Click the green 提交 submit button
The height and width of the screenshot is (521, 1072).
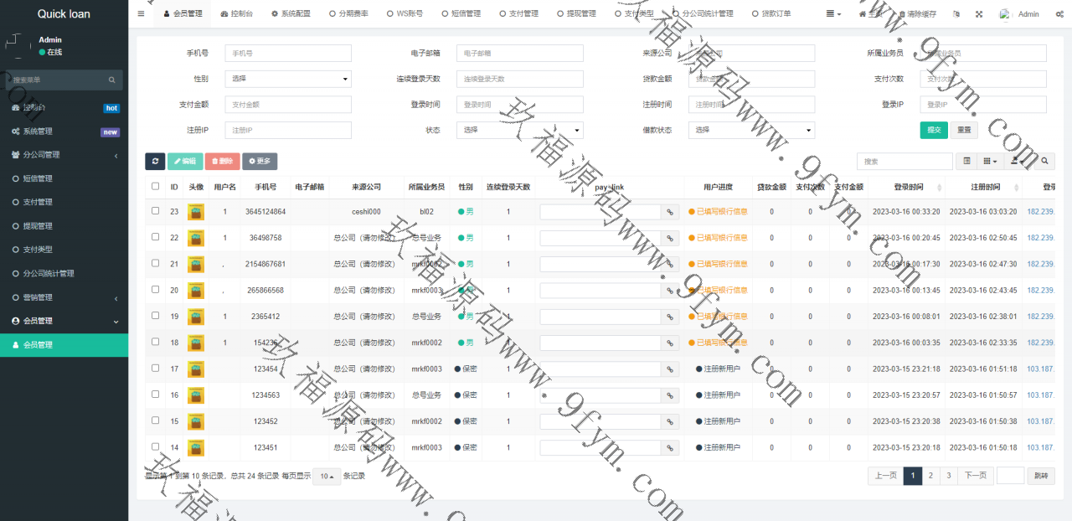tap(934, 130)
